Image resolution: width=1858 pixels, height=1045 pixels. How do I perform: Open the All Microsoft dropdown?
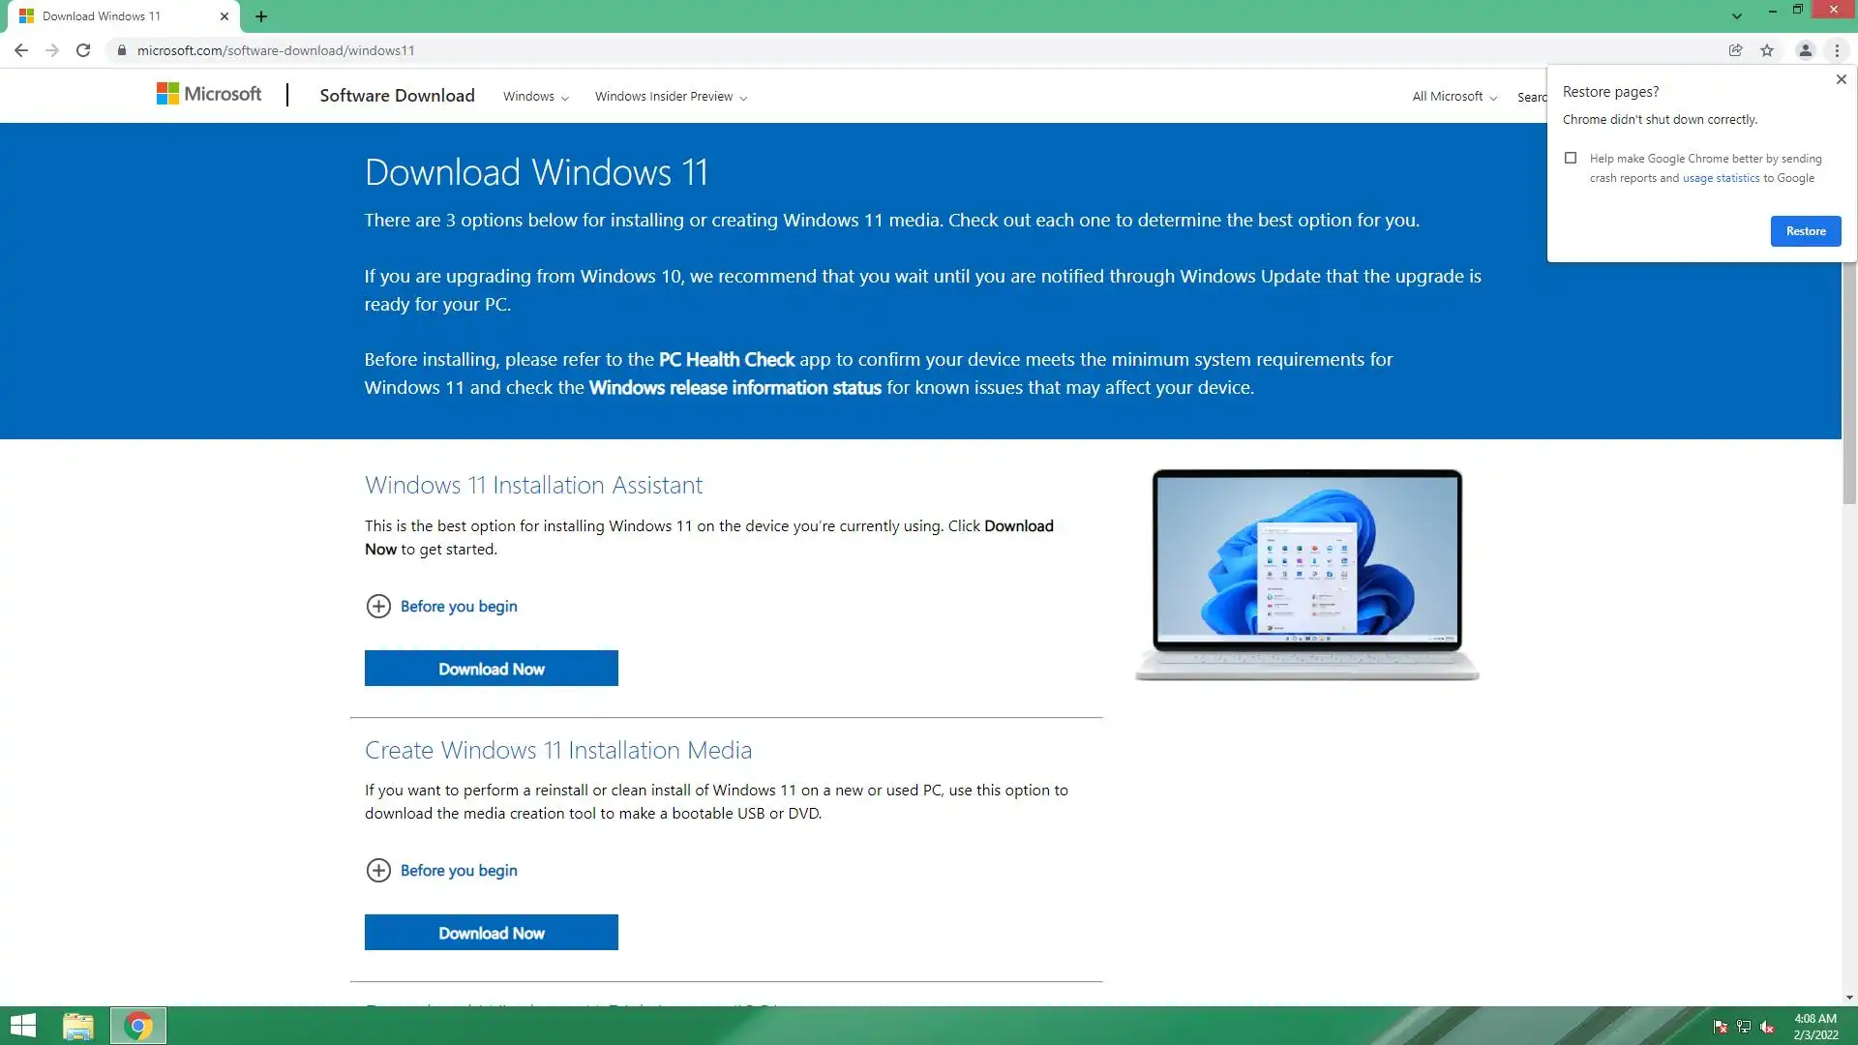tap(1453, 97)
